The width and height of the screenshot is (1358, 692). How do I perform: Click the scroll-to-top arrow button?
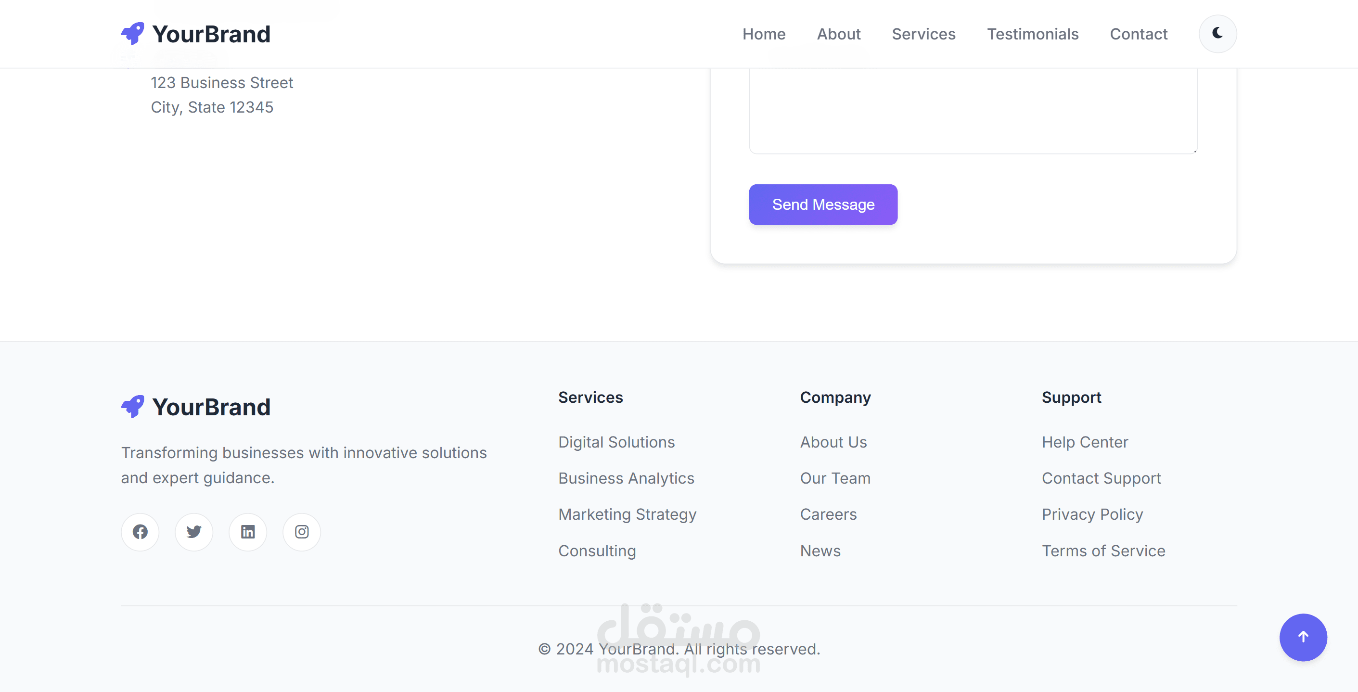pos(1303,637)
